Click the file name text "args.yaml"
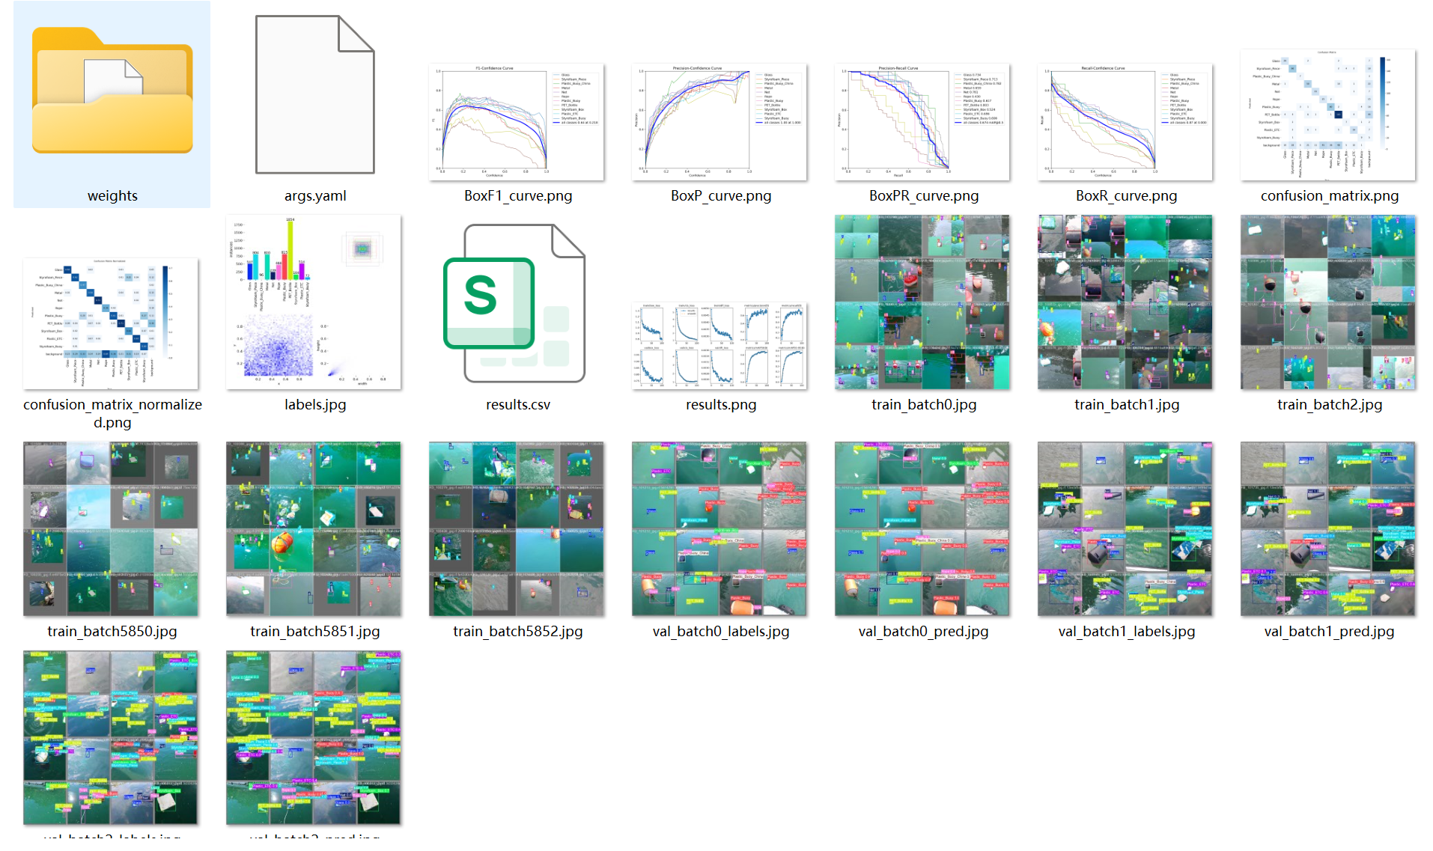Viewport: 1433px width, 851px height. pos(315,196)
